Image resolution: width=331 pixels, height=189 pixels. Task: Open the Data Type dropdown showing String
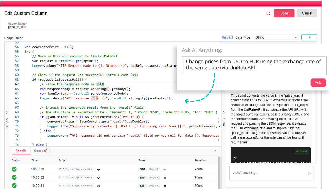[276, 37]
